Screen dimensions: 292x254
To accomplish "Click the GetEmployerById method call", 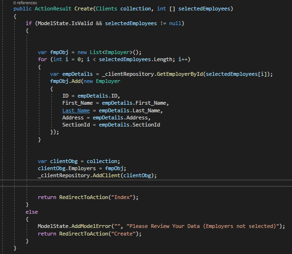I will (179, 74).
